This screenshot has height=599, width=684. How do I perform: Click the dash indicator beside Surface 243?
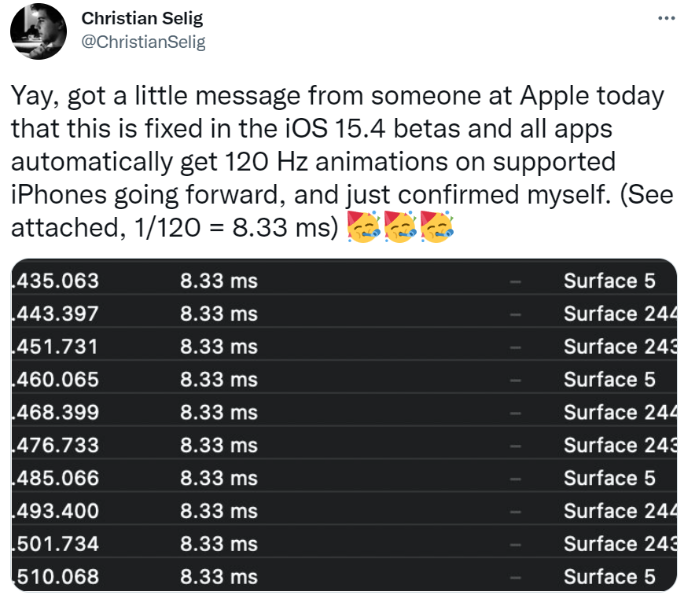tap(515, 346)
